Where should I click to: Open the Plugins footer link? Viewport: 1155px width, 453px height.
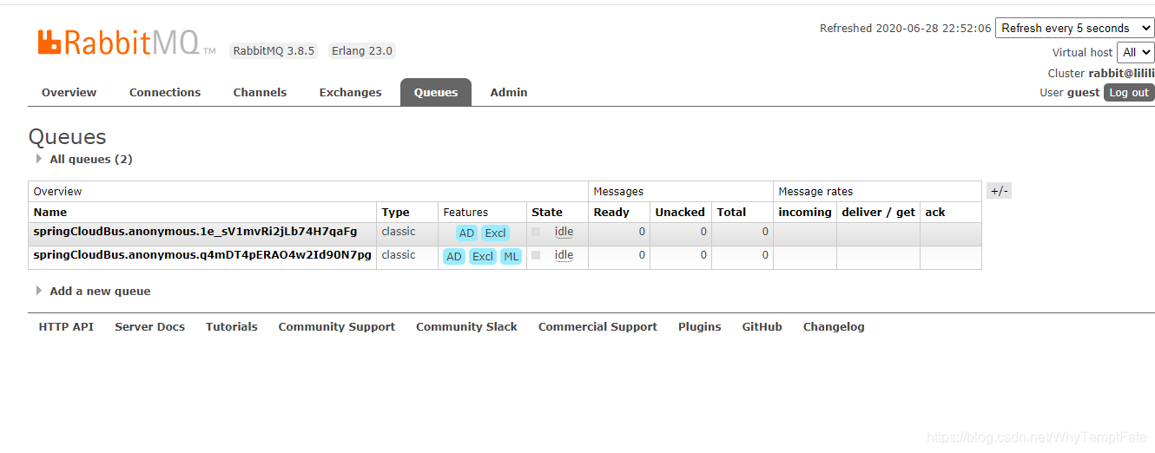(x=700, y=327)
